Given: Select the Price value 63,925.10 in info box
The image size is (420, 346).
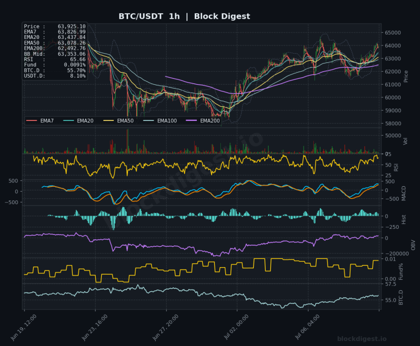Looking at the screenshot, I should 72,26.
